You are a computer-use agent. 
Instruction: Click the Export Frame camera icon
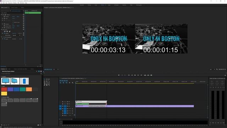(151, 75)
